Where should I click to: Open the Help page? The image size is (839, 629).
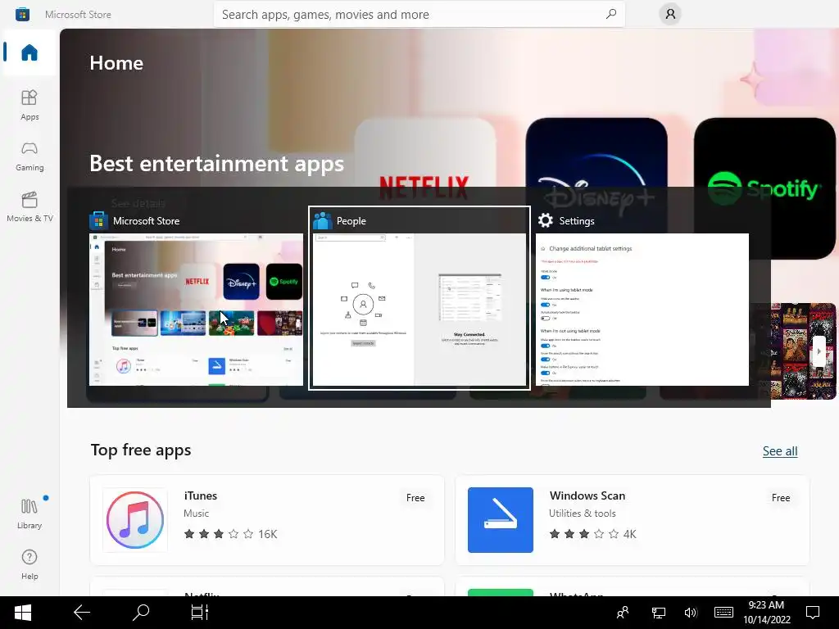pyautogui.click(x=29, y=564)
